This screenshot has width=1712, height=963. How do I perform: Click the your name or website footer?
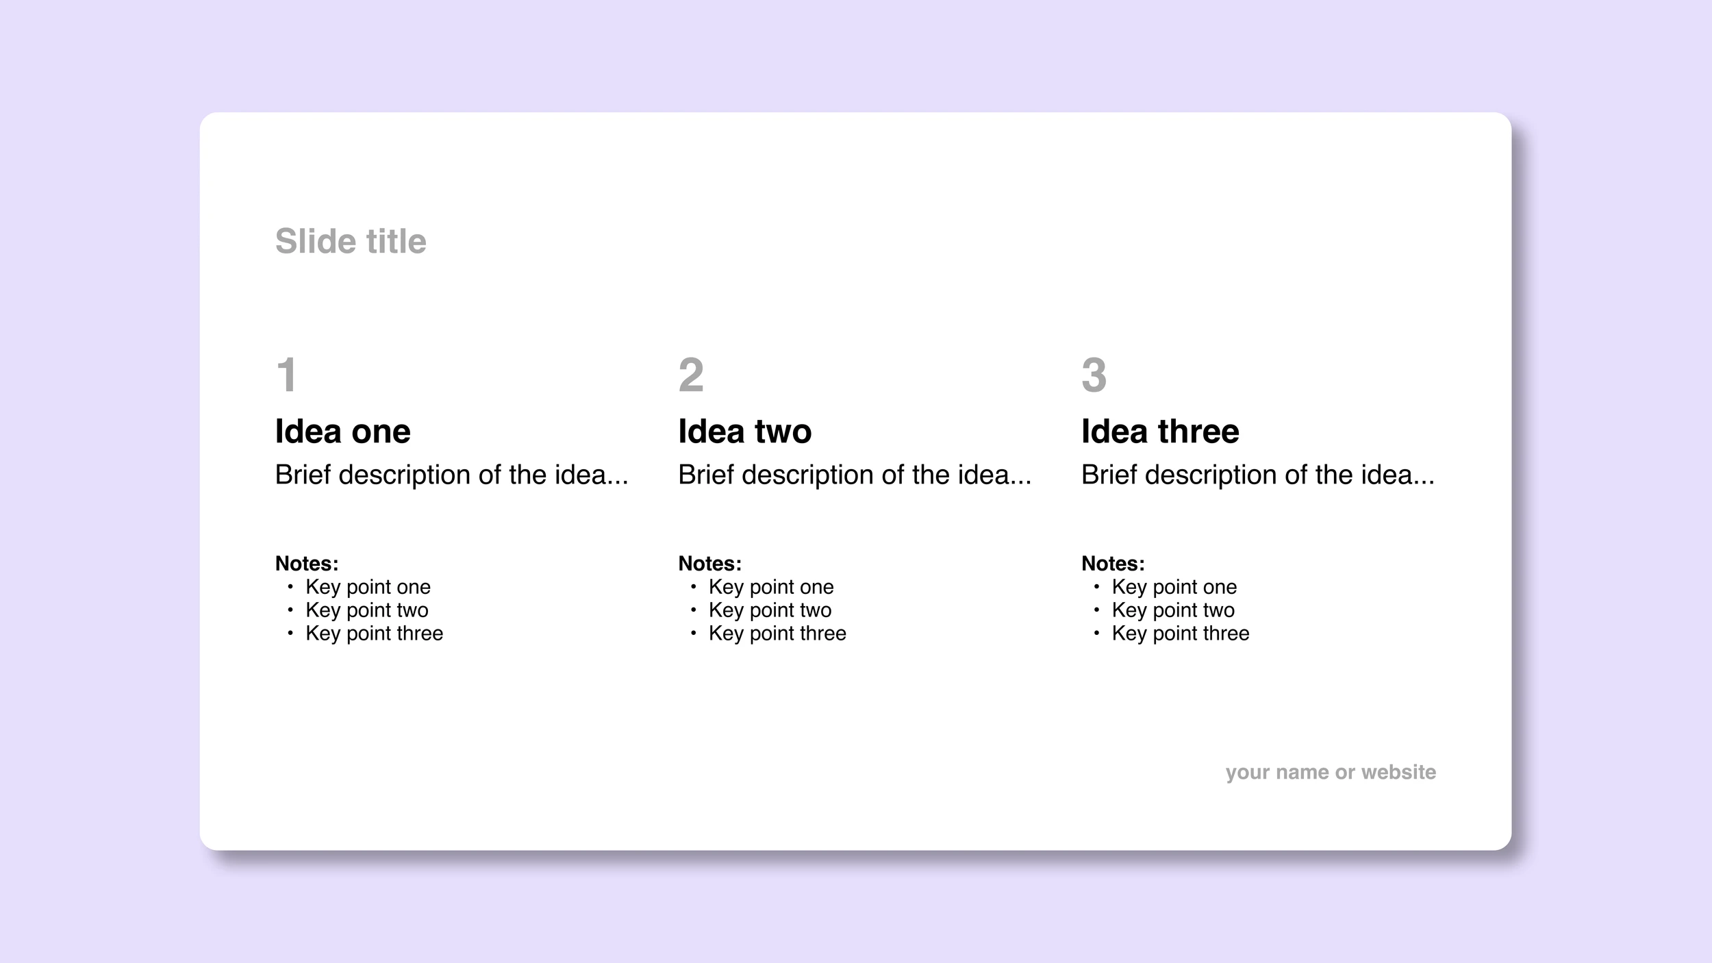(x=1331, y=772)
